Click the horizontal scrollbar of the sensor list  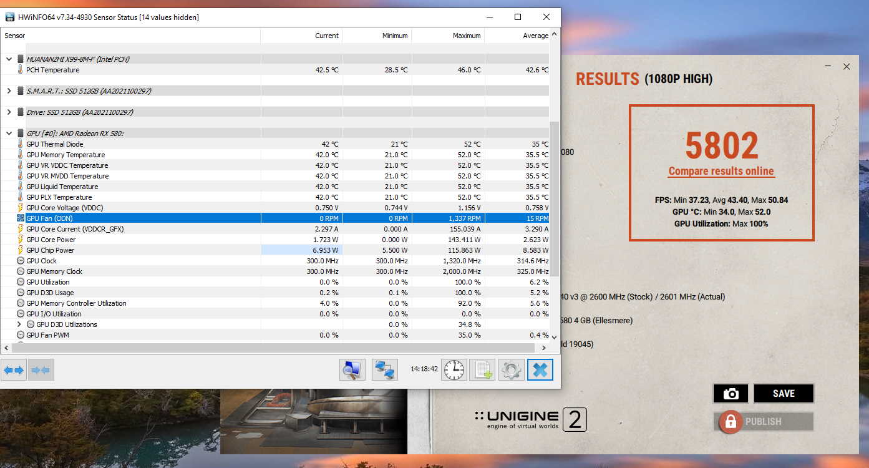coord(274,348)
